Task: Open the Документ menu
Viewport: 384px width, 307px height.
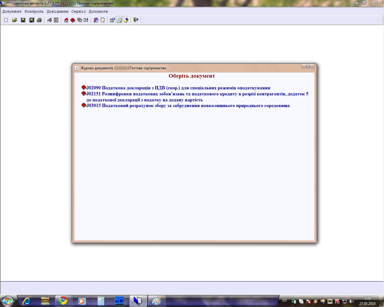Action: click(12, 11)
